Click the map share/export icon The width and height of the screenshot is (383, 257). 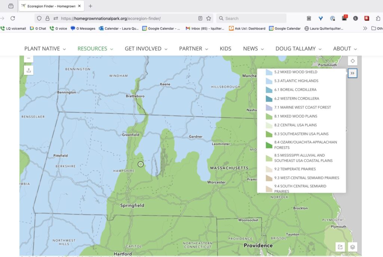[29, 70]
